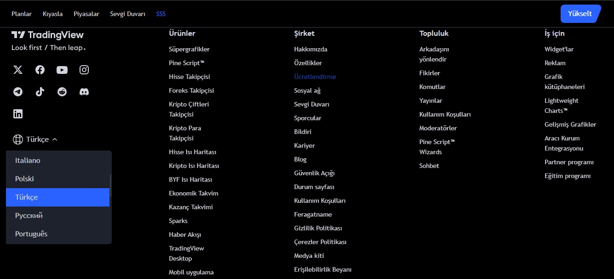The image size is (614, 279).
Task: Open the Pine Script™ product link
Action: (186, 63)
